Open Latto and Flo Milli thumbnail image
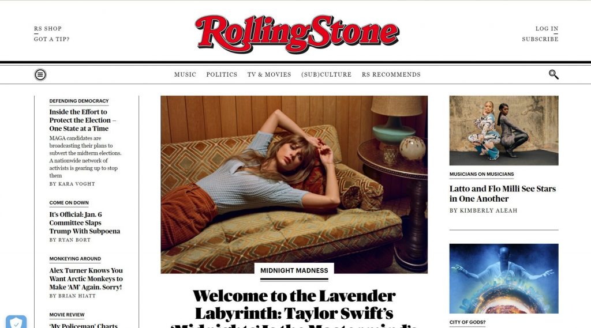The width and height of the screenshot is (591, 328). (504, 130)
